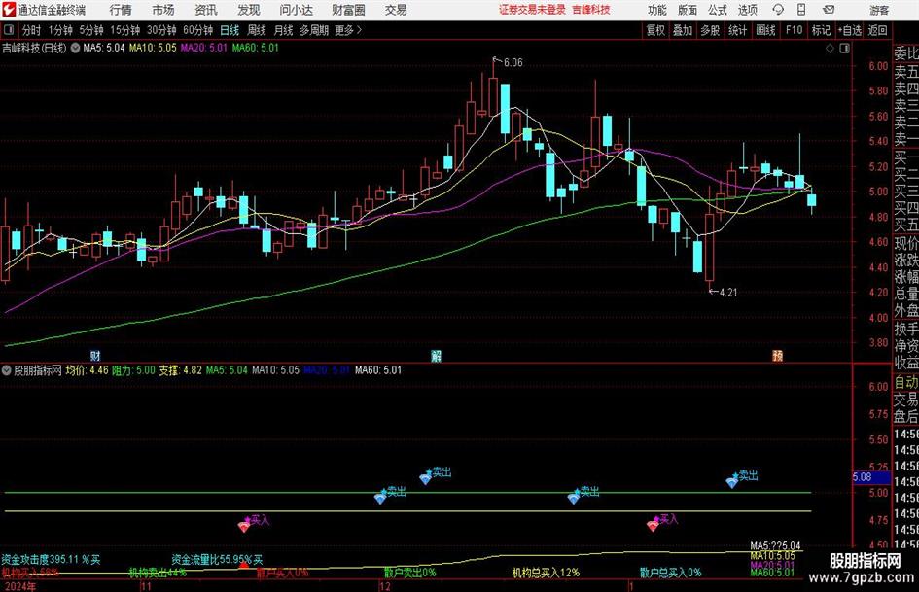Click the blue 解 event marker
The width and height of the screenshot is (919, 592).
436,355
